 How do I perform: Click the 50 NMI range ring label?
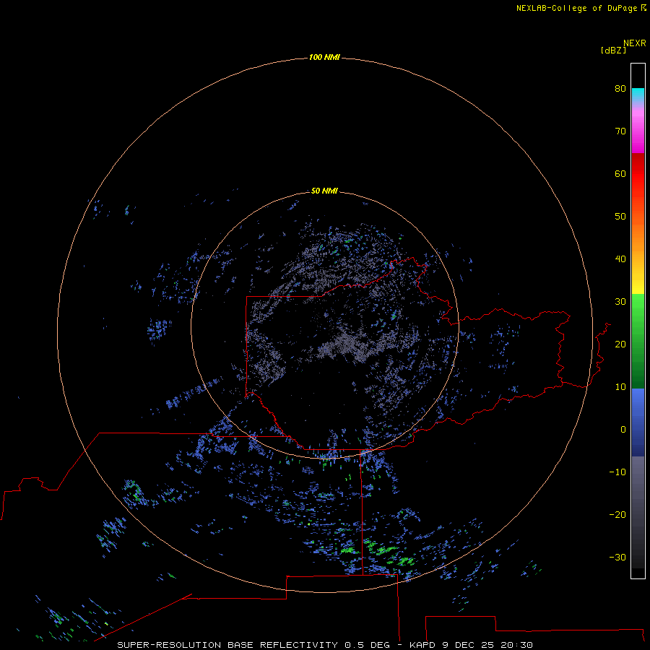[324, 191]
